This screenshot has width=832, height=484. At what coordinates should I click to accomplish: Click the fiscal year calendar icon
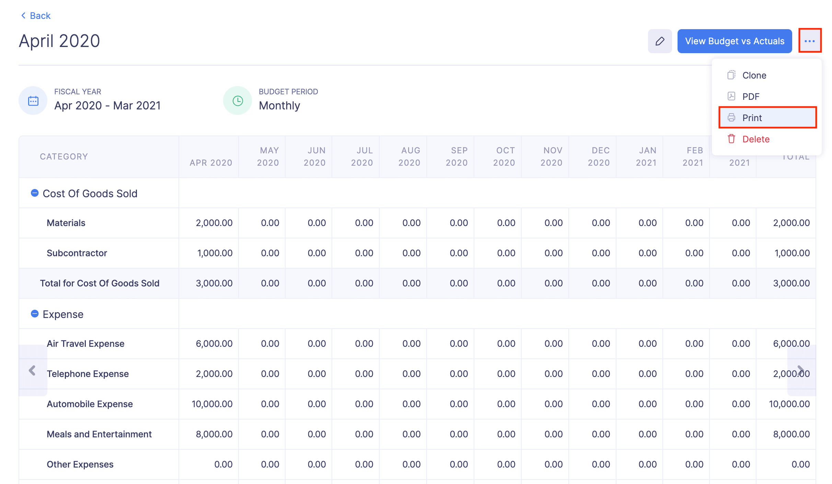tap(33, 101)
